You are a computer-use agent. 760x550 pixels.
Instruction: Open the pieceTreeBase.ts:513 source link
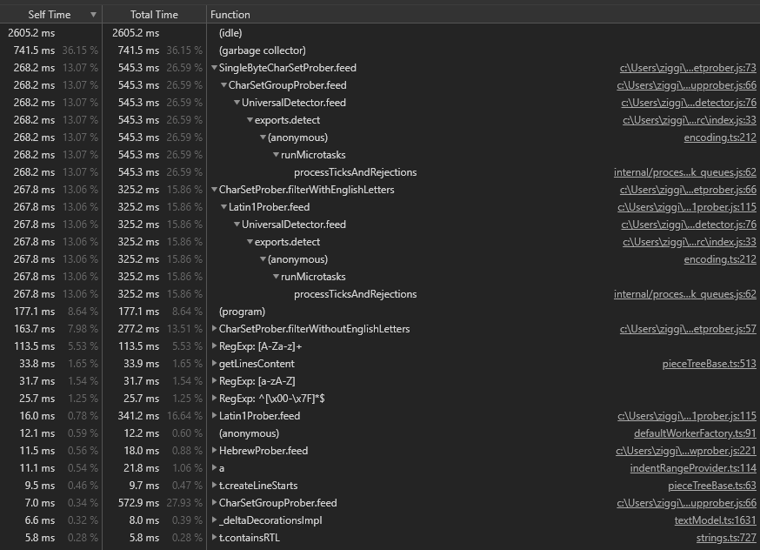point(710,364)
